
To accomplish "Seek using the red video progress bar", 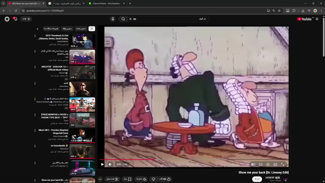I will click(x=194, y=160).
